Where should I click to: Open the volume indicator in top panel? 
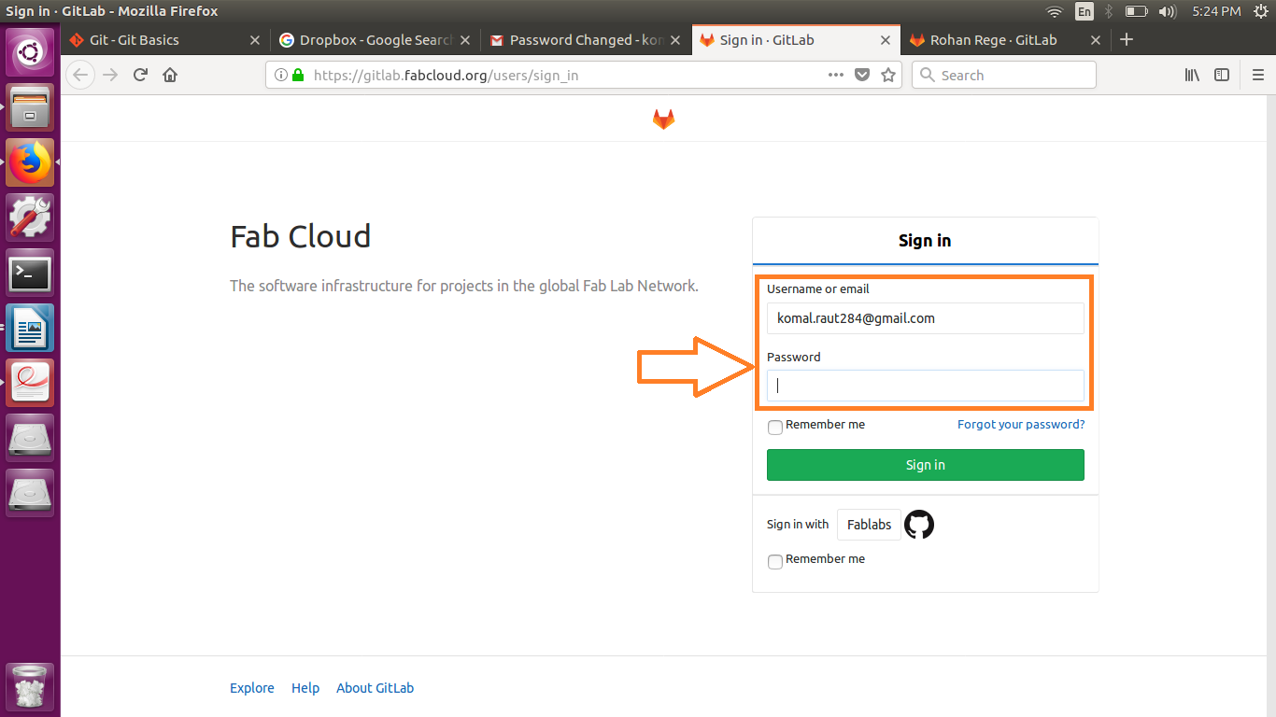pyautogui.click(x=1167, y=11)
